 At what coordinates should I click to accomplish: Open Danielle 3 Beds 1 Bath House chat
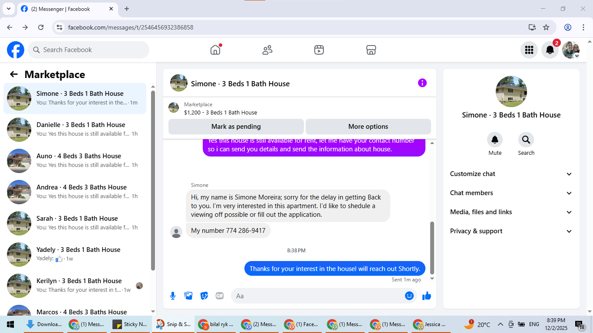point(75,130)
